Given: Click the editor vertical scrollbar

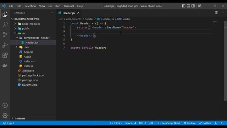Looking at the screenshot, I should (226, 61).
